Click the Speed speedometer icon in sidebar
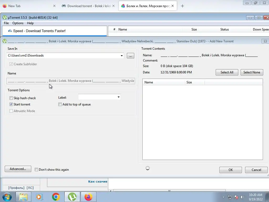269x202 pixels. pyautogui.click(x=10, y=31)
